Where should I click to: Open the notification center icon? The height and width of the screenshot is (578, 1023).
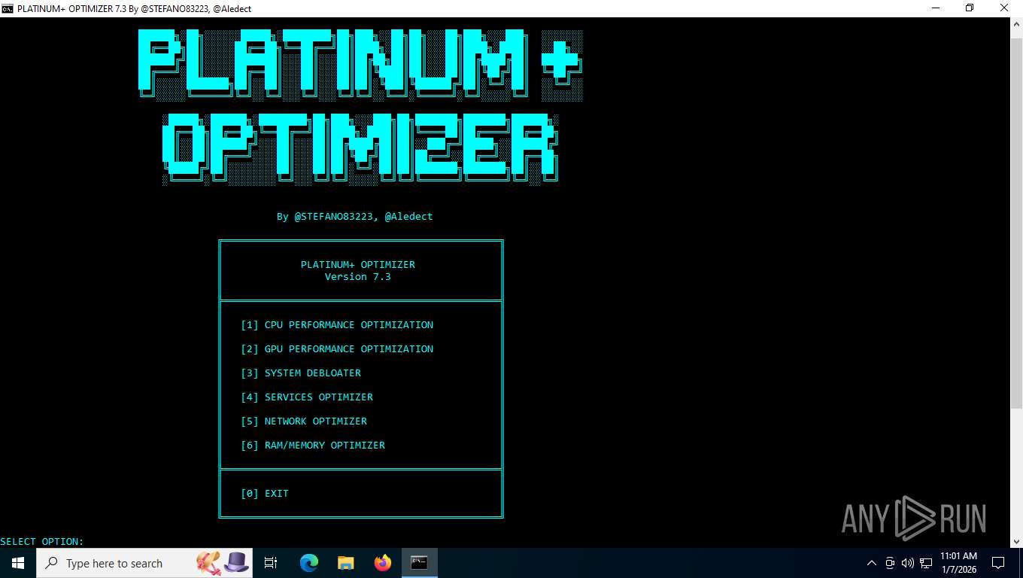(998, 563)
